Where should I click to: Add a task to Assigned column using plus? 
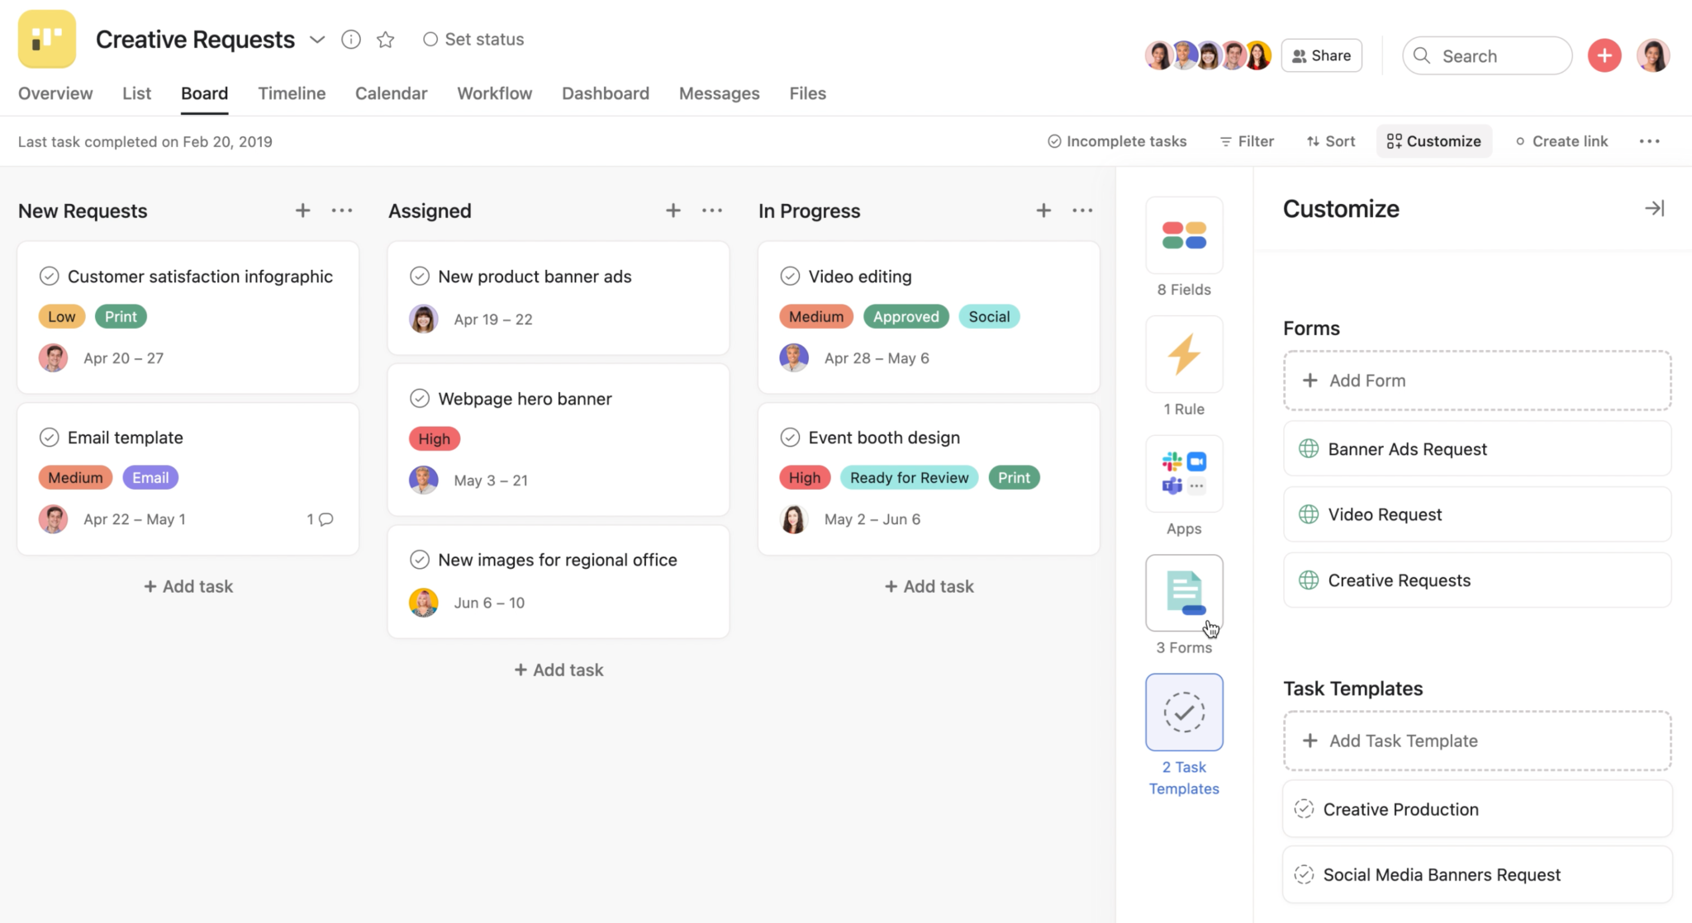[673, 211]
